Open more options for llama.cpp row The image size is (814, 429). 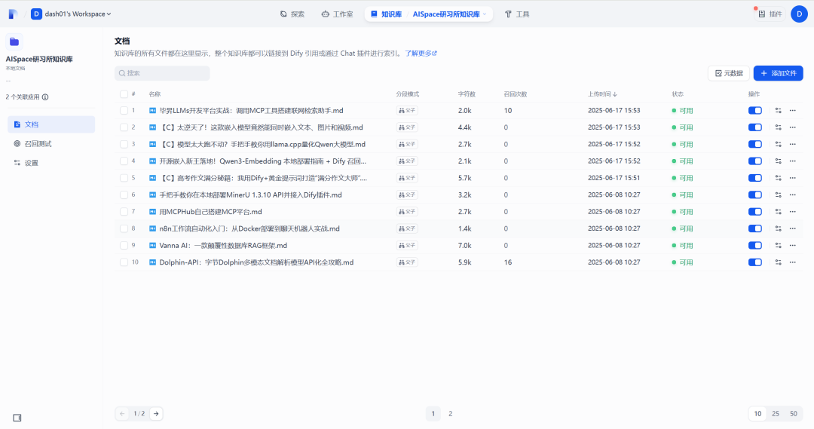[x=793, y=145]
